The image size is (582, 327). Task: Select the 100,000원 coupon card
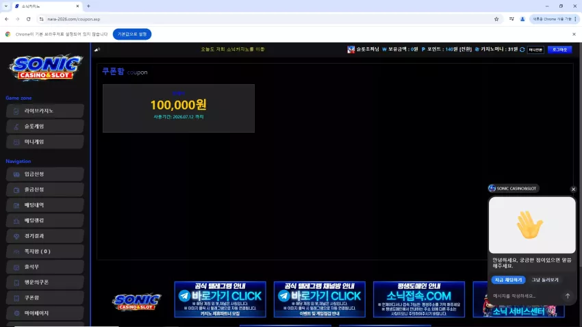pos(179,108)
